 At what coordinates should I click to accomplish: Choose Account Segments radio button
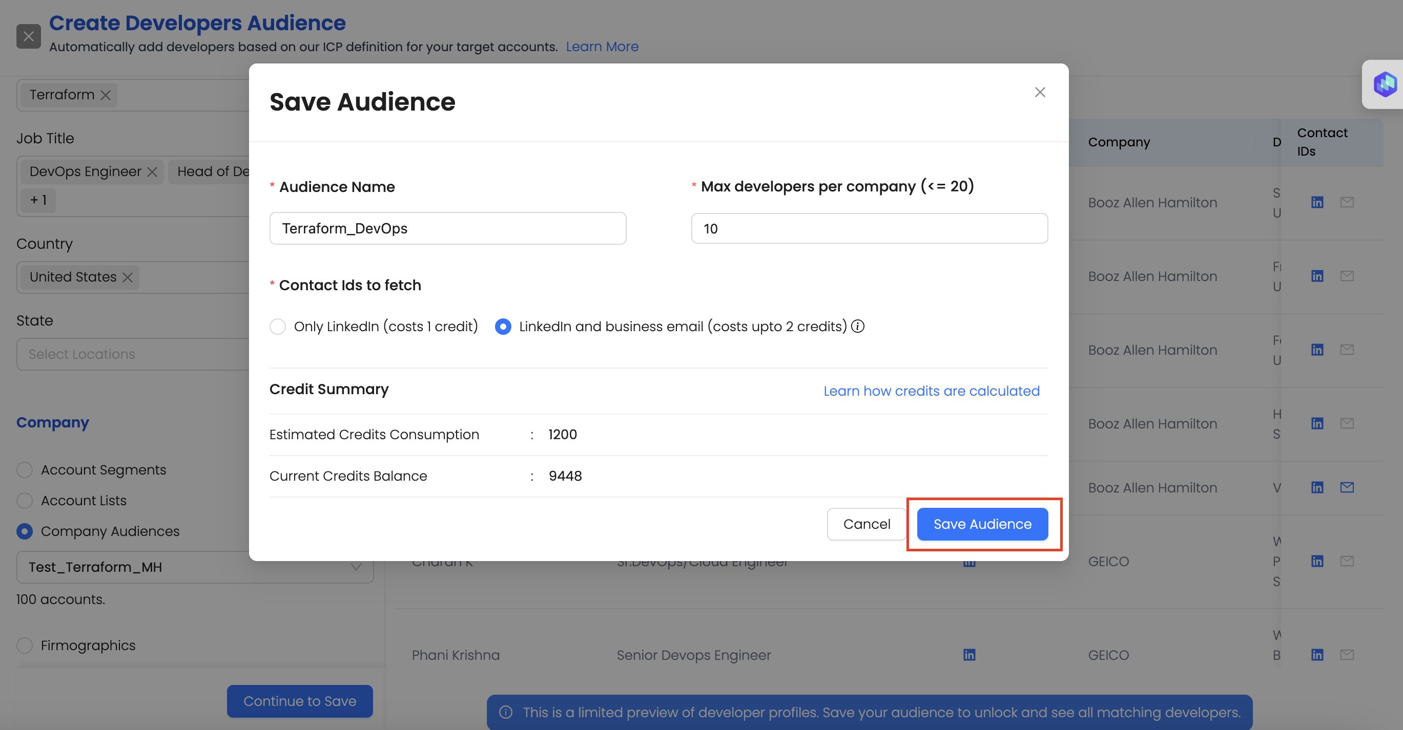(x=25, y=470)
